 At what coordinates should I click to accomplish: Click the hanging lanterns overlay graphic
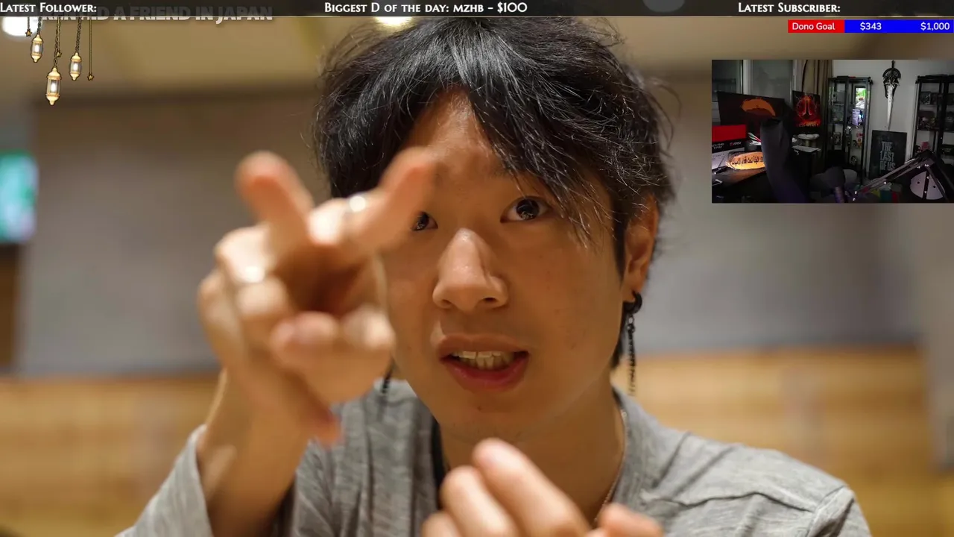tap(60, 60)
